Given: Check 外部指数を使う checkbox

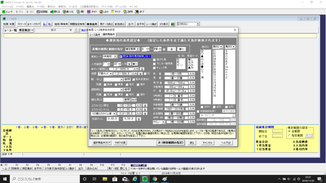Looking at the screenshot, I should (198, 111).
